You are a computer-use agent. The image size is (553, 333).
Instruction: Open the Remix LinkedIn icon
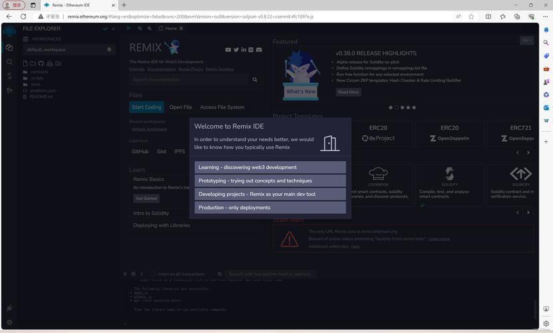[x=244, y=50]
